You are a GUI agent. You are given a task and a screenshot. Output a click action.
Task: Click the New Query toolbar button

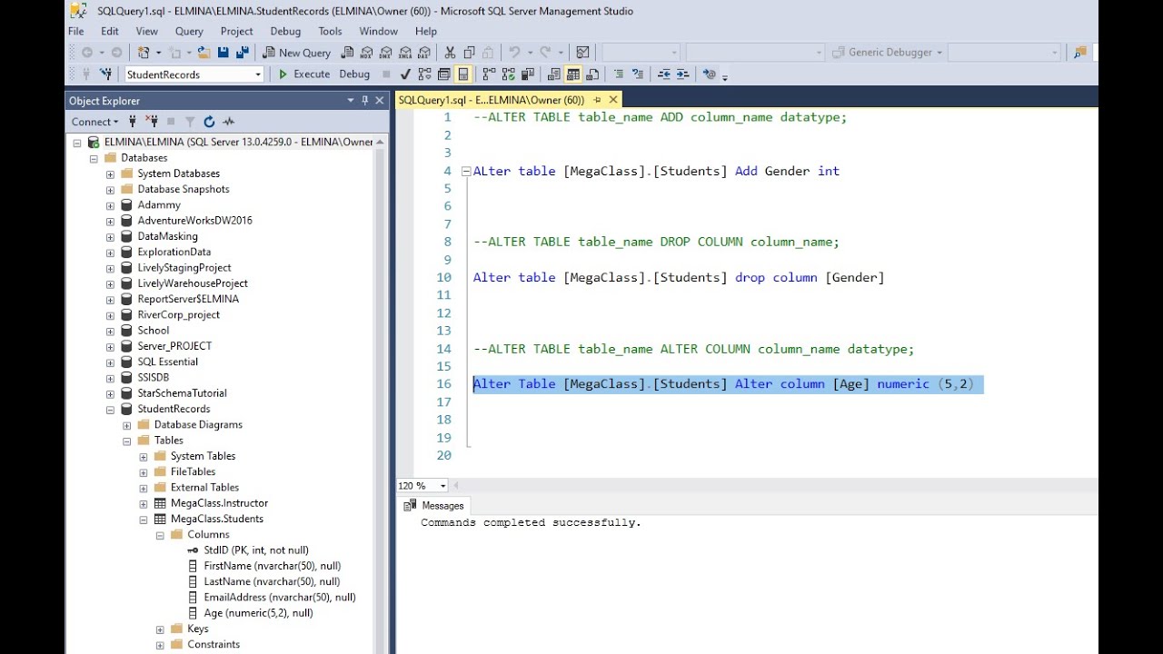[296, 53]
